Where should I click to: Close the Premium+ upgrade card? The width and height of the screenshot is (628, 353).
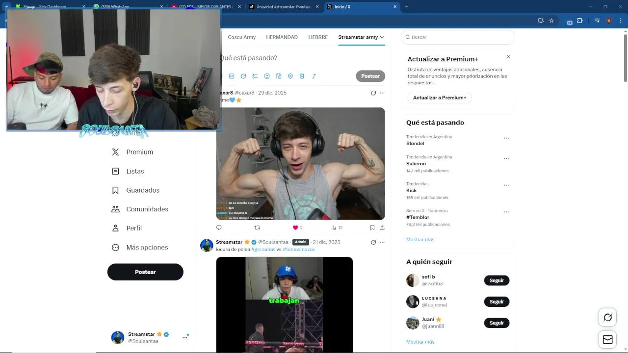pos(508,57)
